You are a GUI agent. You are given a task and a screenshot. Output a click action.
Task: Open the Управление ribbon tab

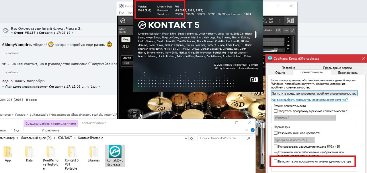[x=50, y=130]
